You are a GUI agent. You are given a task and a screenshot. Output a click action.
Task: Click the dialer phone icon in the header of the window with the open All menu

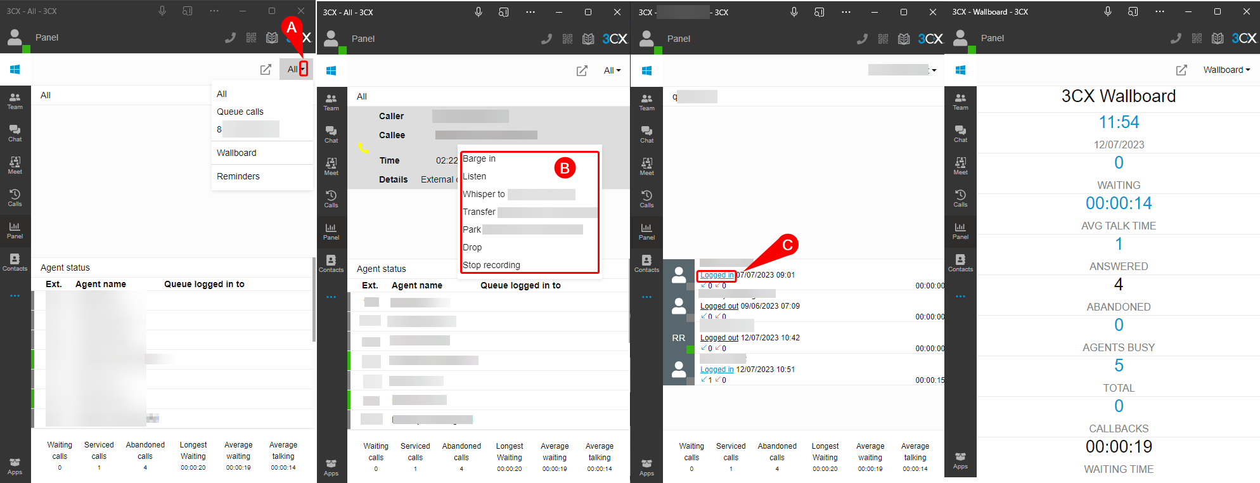coord(230,37)
